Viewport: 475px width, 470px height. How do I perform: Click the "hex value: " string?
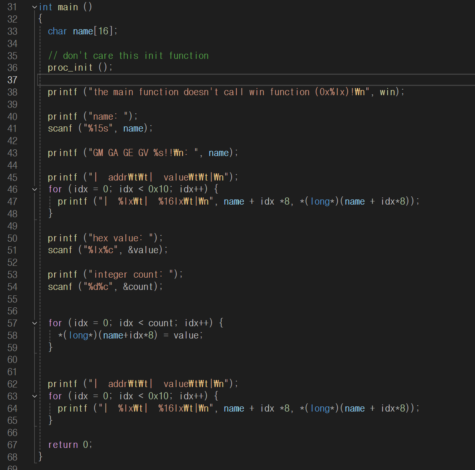tap(120, 238)
